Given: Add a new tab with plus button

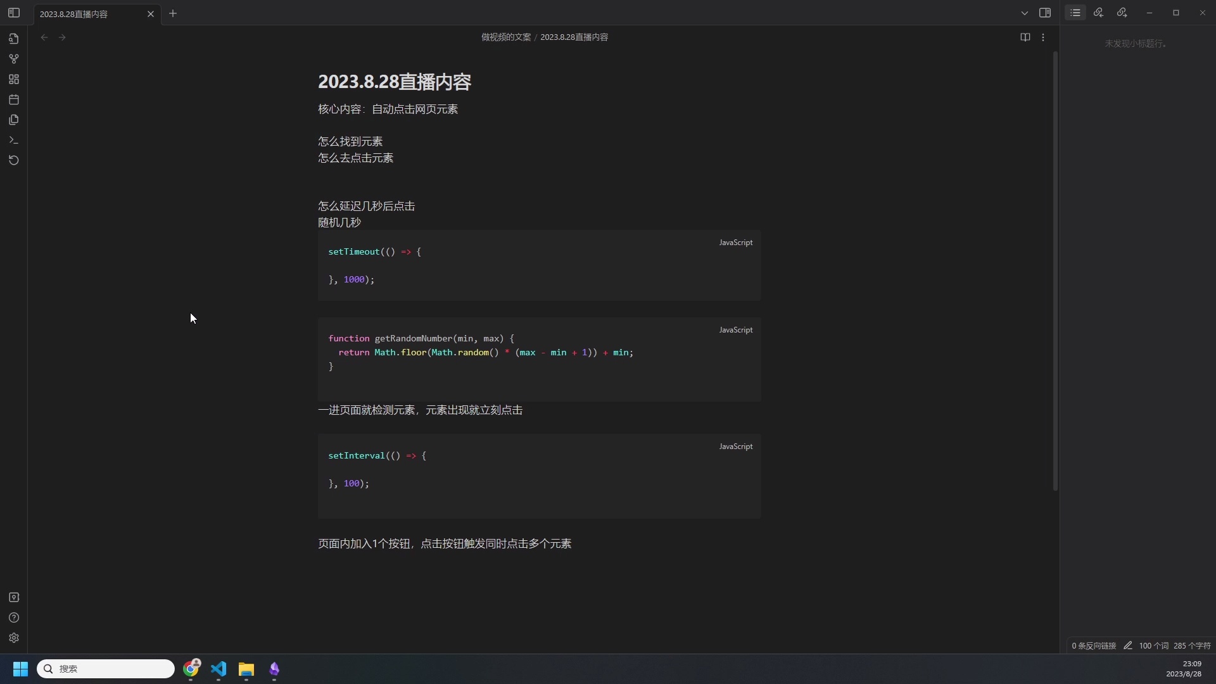Looking at the screenshot, I should pos(173,13).
